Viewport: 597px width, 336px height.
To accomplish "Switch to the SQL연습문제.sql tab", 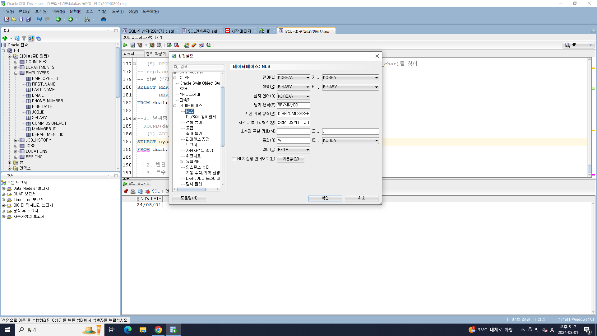I will coord(202,31).
